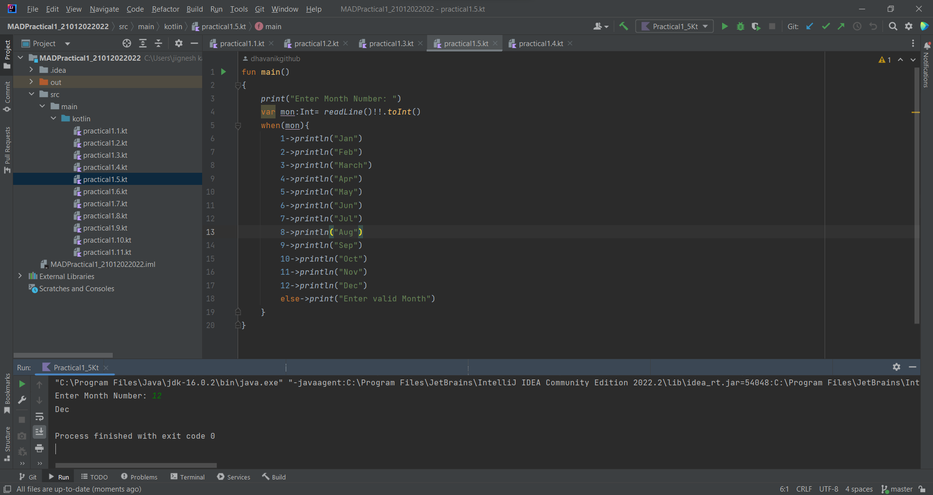Select opened file with crosshair icon

pyautogui.click(x=126, y=43)
